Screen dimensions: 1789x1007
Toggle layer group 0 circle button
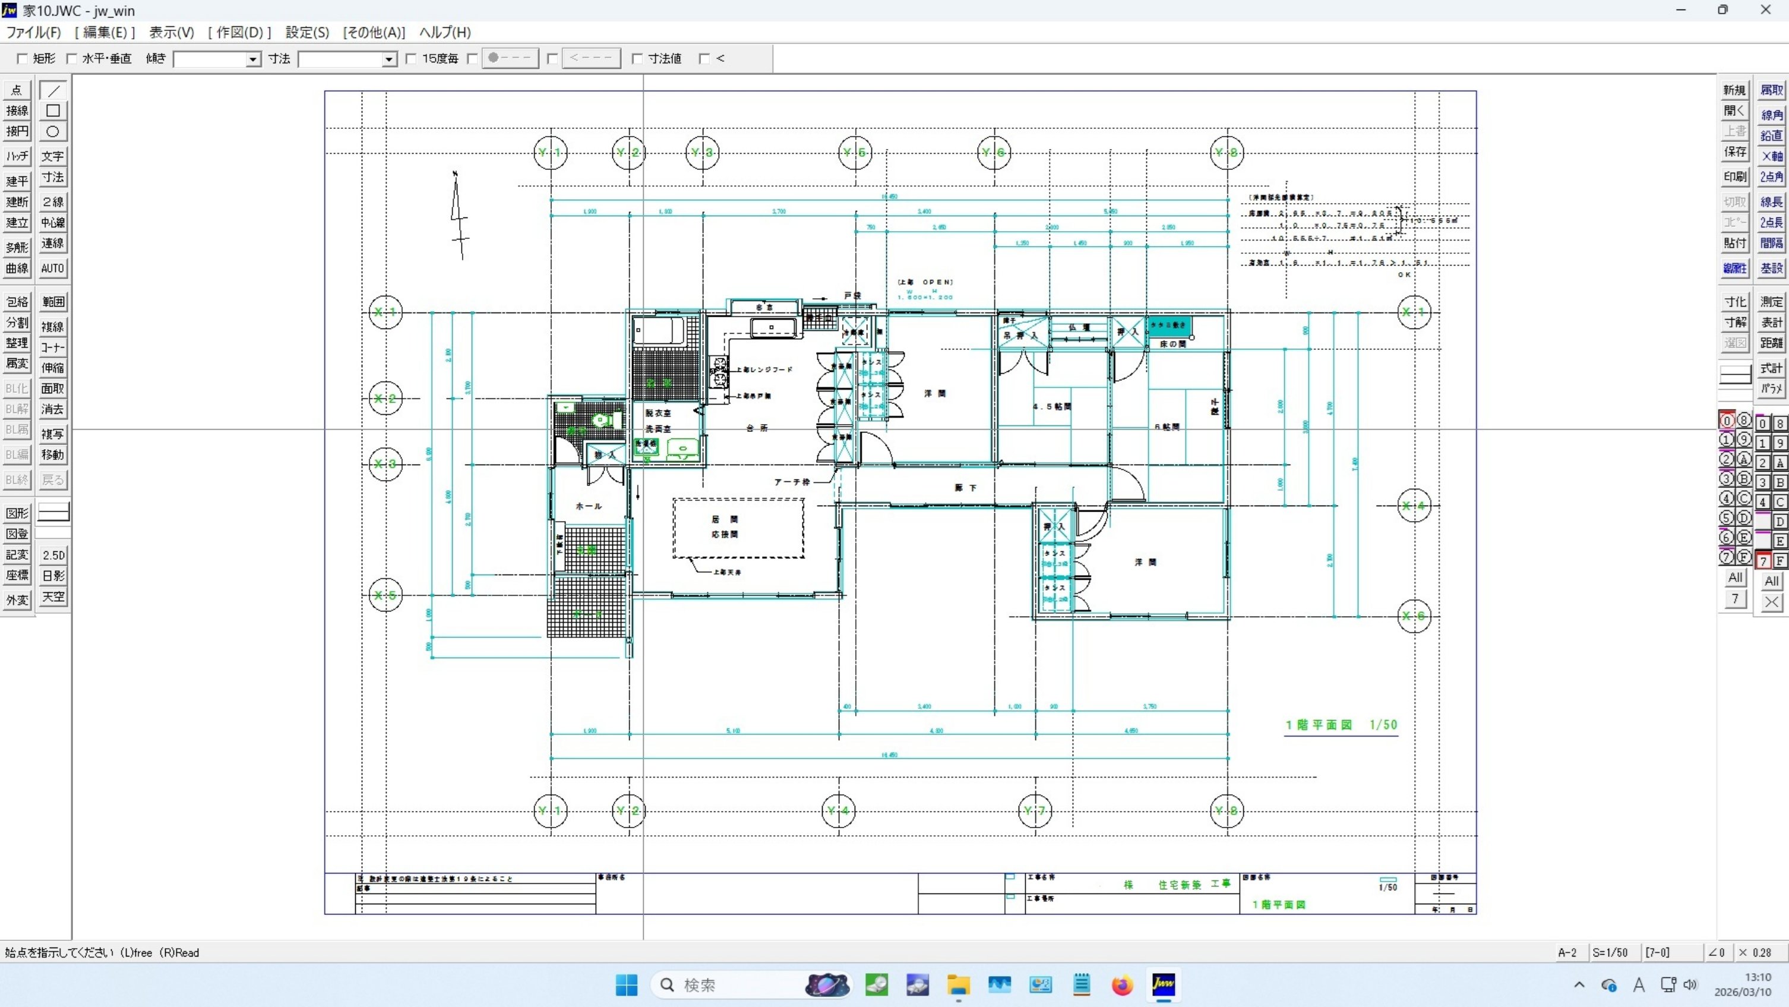1727,421
